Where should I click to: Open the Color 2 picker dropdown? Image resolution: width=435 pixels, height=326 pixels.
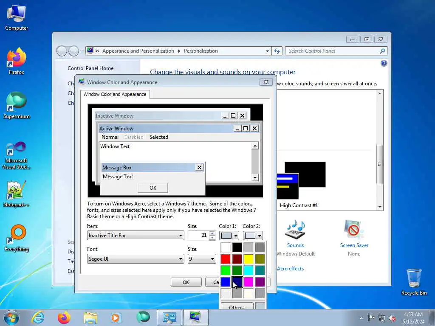click(x=253, y=236)
